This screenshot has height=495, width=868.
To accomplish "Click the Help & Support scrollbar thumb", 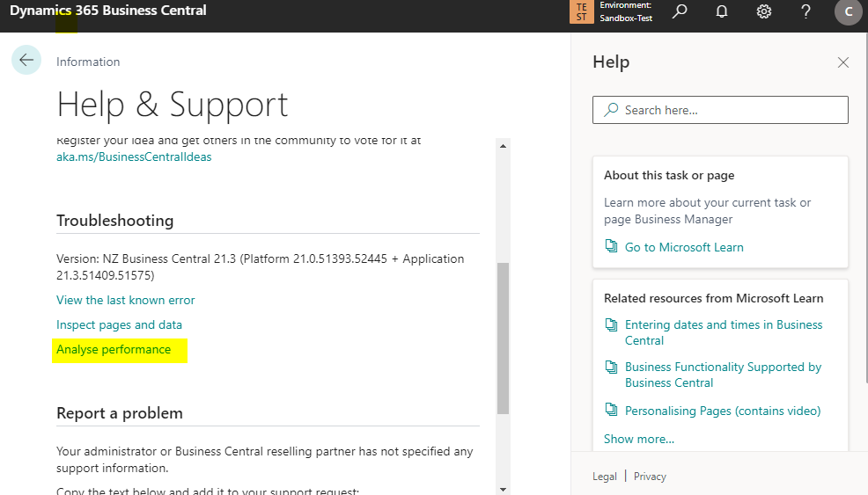I will click(x=503, y=338).
